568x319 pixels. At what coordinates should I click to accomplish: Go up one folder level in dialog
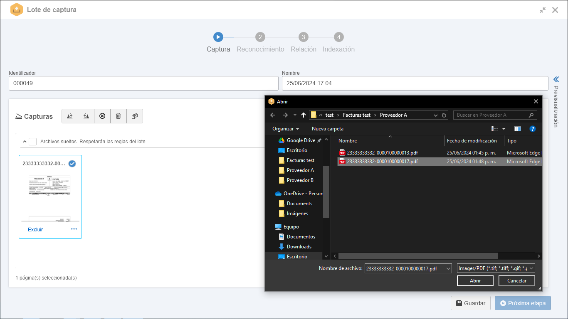(304, 115)
